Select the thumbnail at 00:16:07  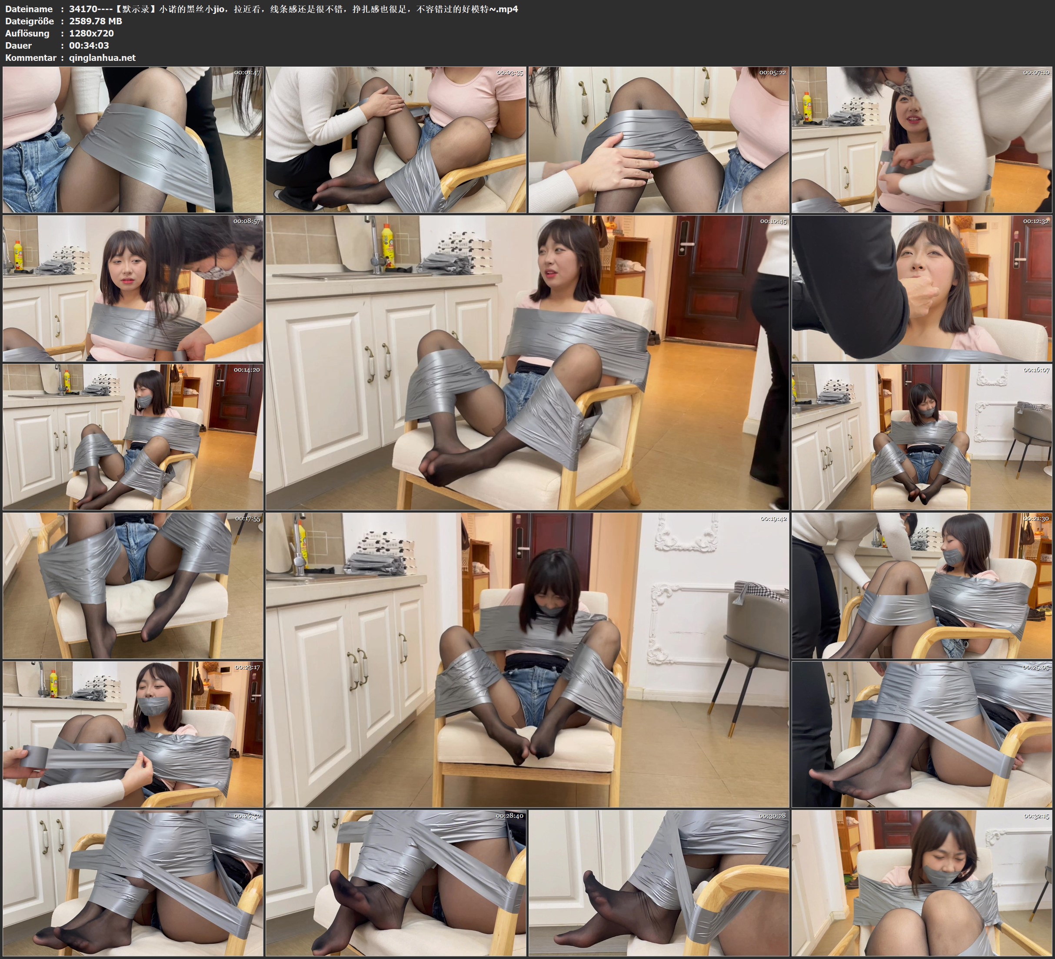[922, 437]
